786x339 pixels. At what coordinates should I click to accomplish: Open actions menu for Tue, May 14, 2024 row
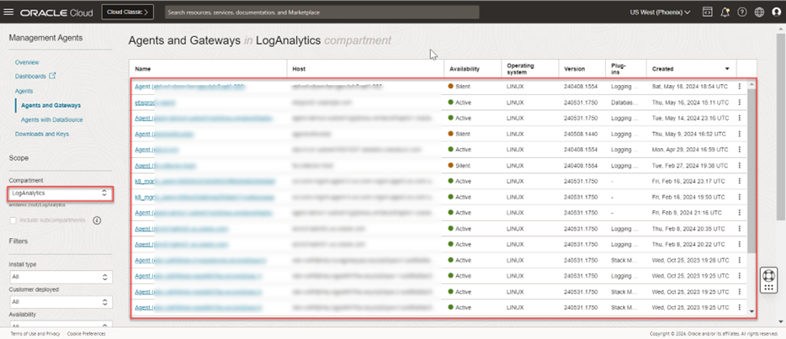click(740, 118)
